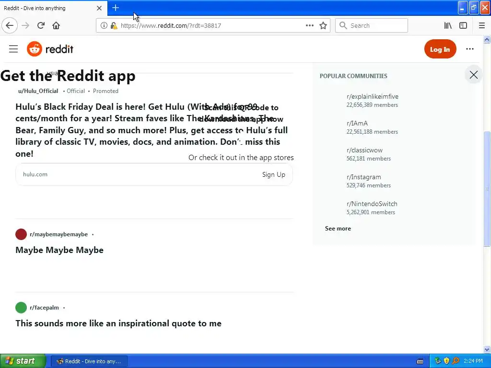Click the r/facepalm green avatar icon
The width and height of the screenshot is (491, 368).
21,308
